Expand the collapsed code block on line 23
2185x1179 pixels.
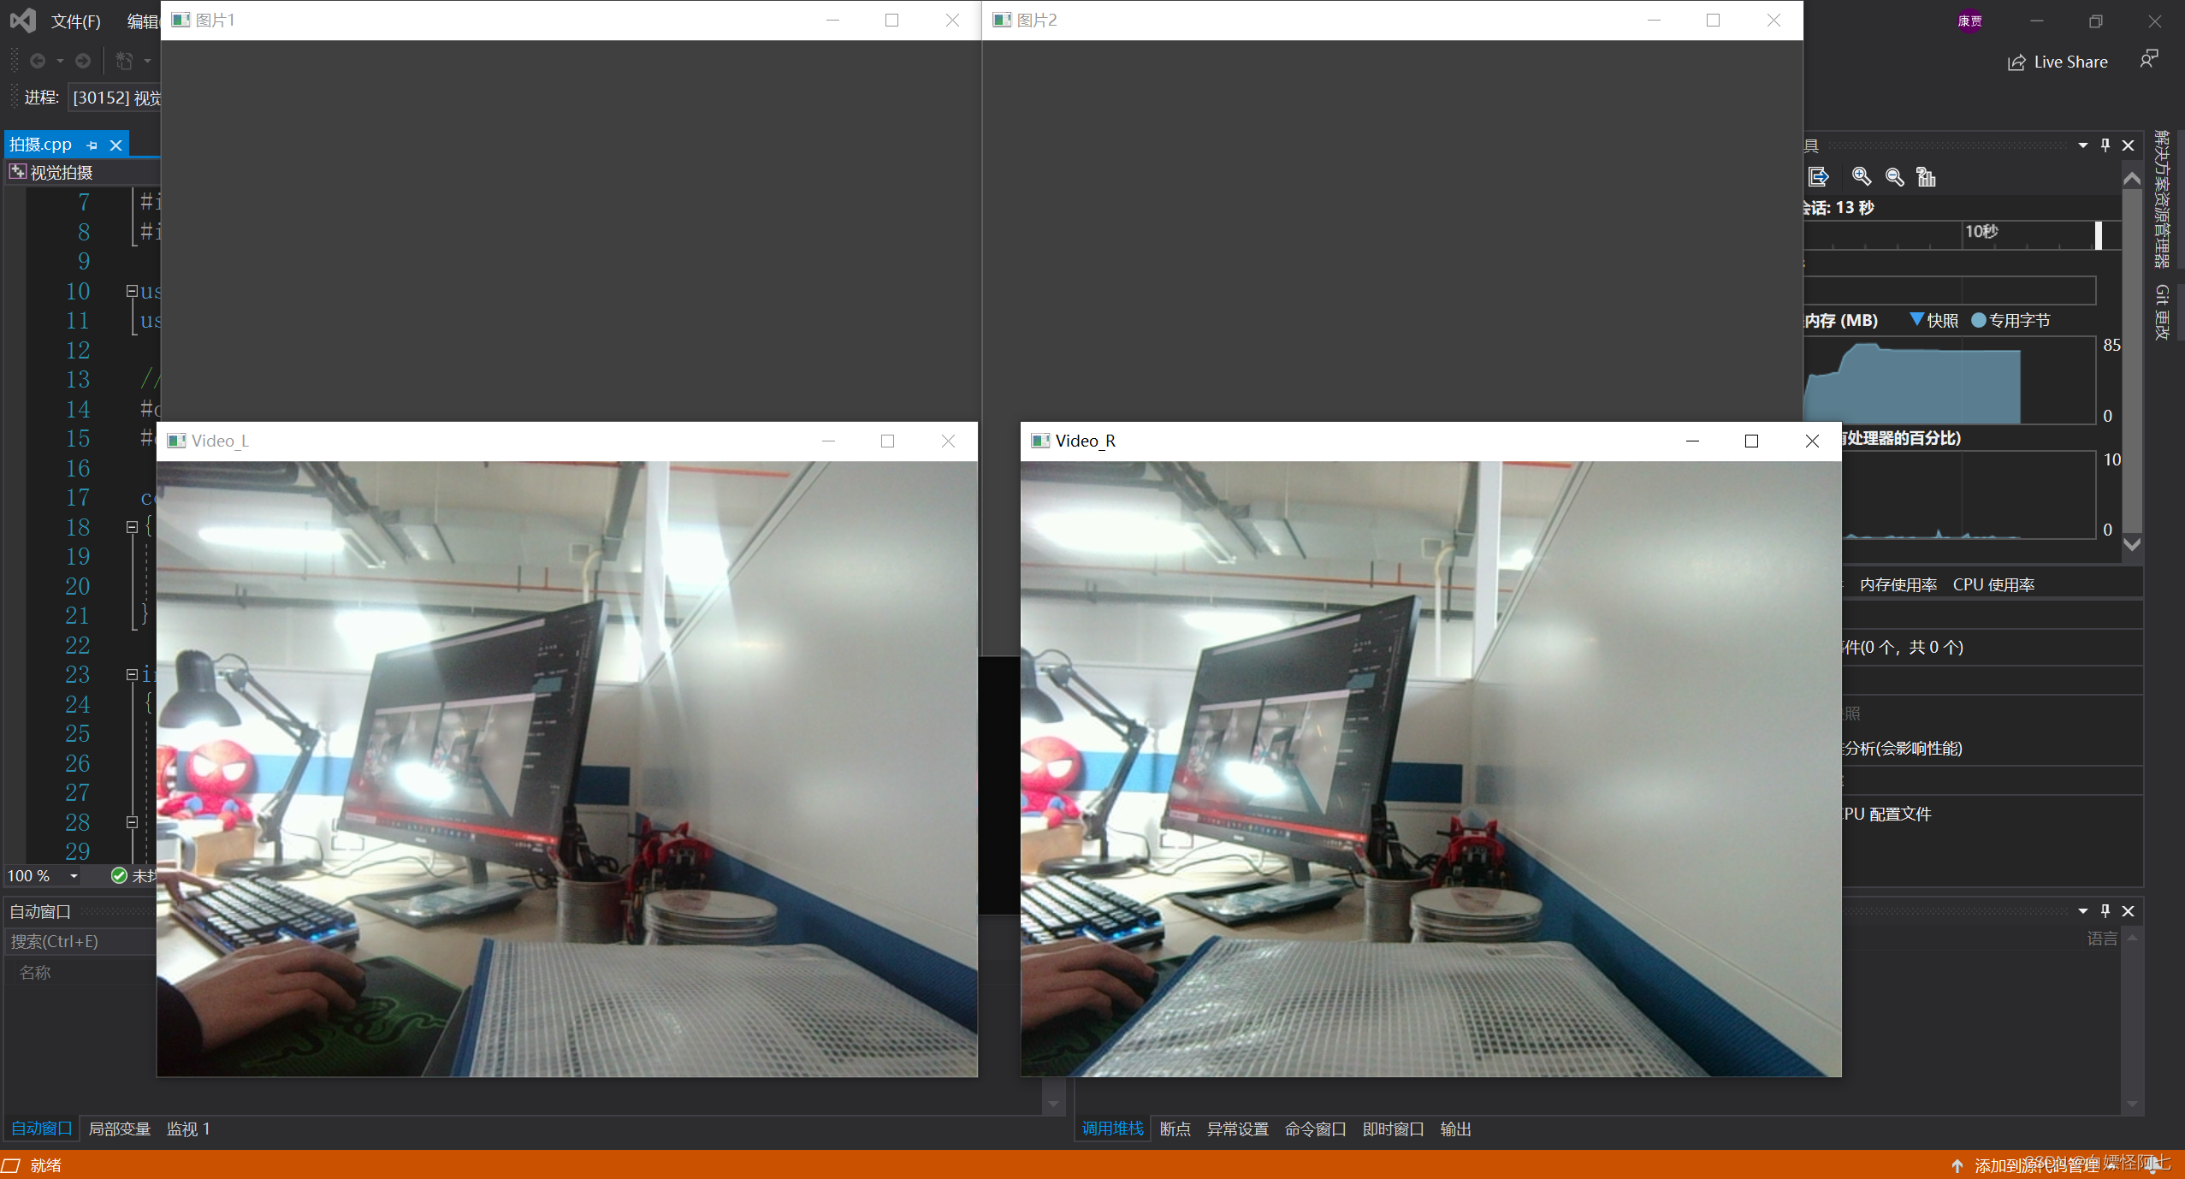click(132, 675)
